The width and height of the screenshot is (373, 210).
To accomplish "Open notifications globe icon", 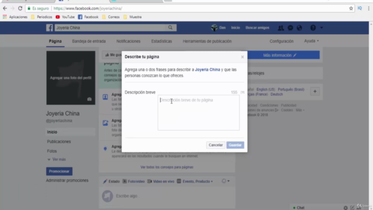I will point(299,28).
